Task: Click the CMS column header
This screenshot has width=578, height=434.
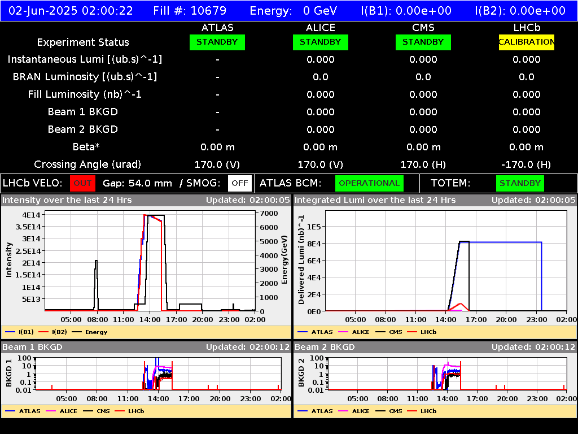Action: point(423,28)
